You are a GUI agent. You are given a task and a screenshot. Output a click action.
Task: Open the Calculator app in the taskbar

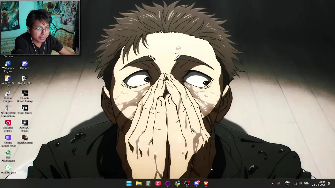tap(148, 183)
